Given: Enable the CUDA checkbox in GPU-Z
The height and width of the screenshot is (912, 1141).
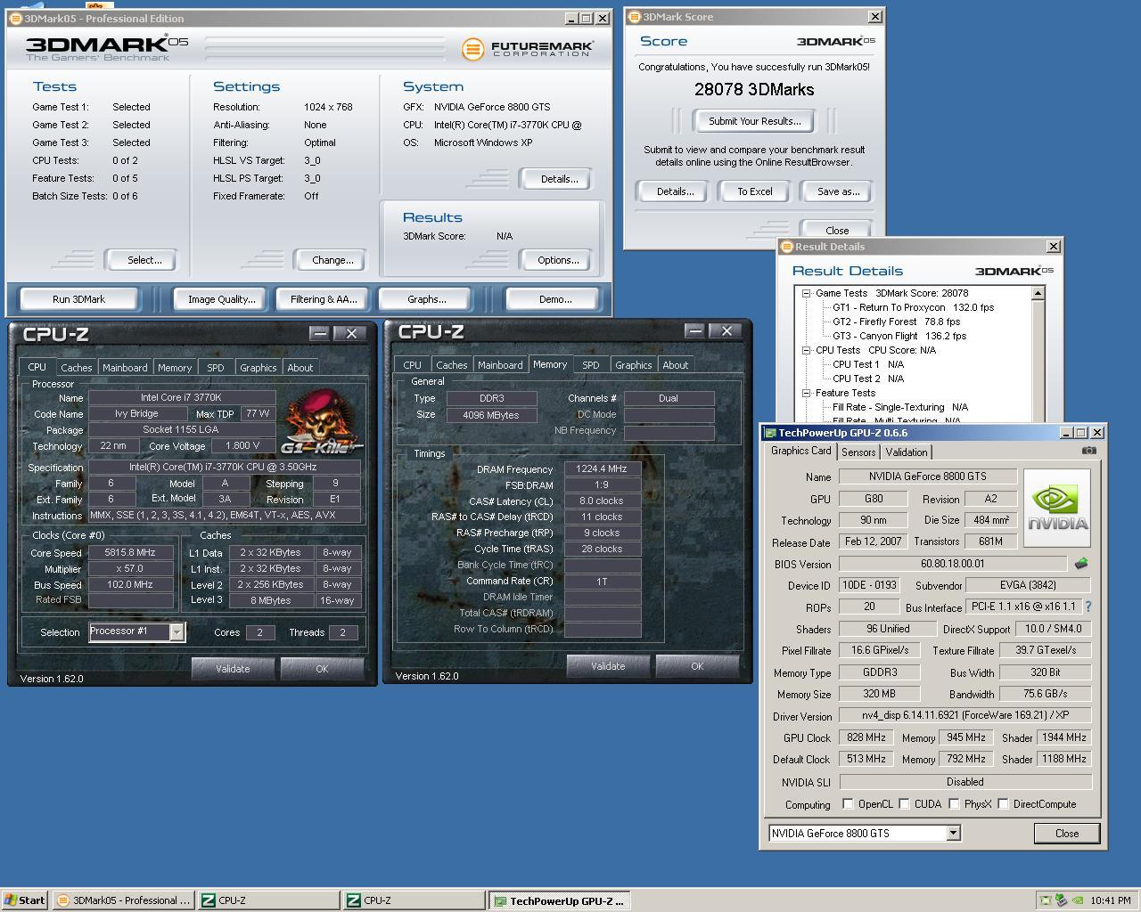Looking at the screenshot, I should (x=904, y=804).
